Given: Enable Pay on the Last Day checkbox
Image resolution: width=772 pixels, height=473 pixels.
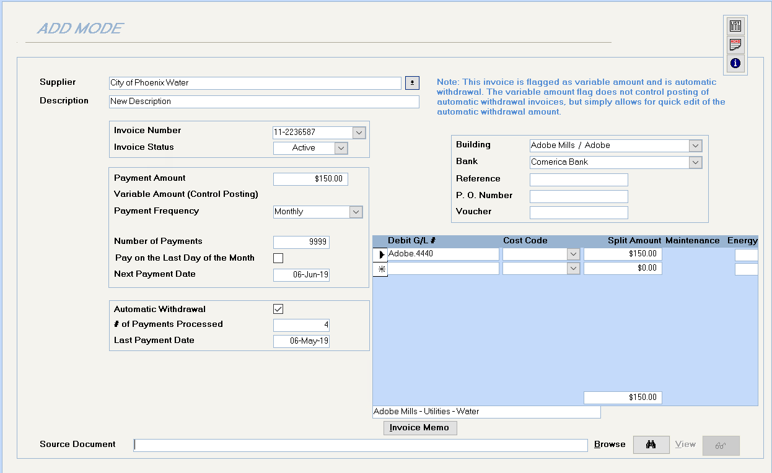Looking at the screenshot, I should [x=278, y=258].
